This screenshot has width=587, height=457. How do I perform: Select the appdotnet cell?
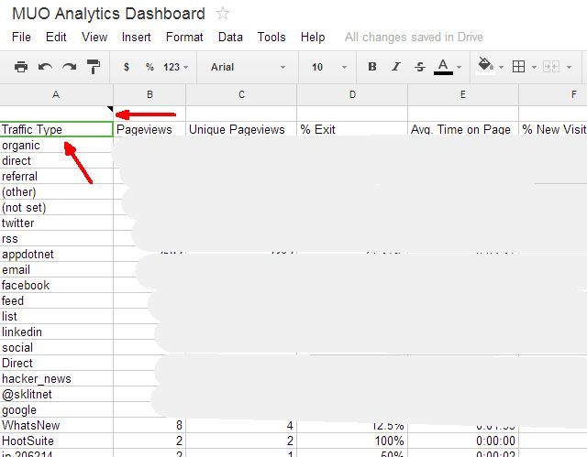[56, 254]
